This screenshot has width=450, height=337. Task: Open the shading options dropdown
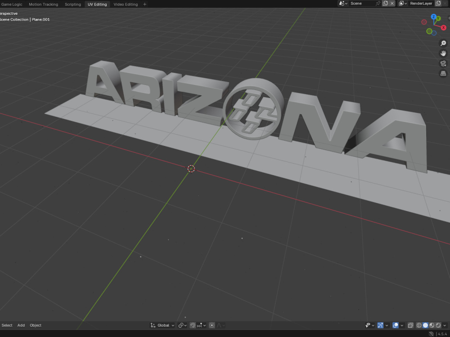coord(445,325)
